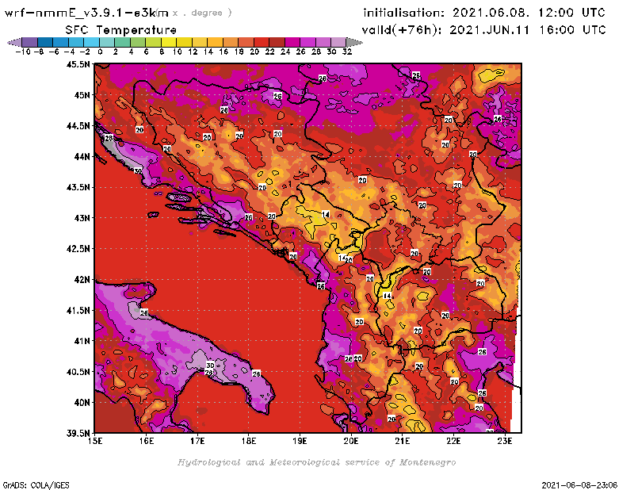This screenshot has width=634, height=490.
Task: Click the 'Hydrological and Meteorological service of Montenegro' caption
Action: pos(316,462)
